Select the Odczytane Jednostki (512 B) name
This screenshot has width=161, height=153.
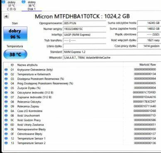coord(35,93)
